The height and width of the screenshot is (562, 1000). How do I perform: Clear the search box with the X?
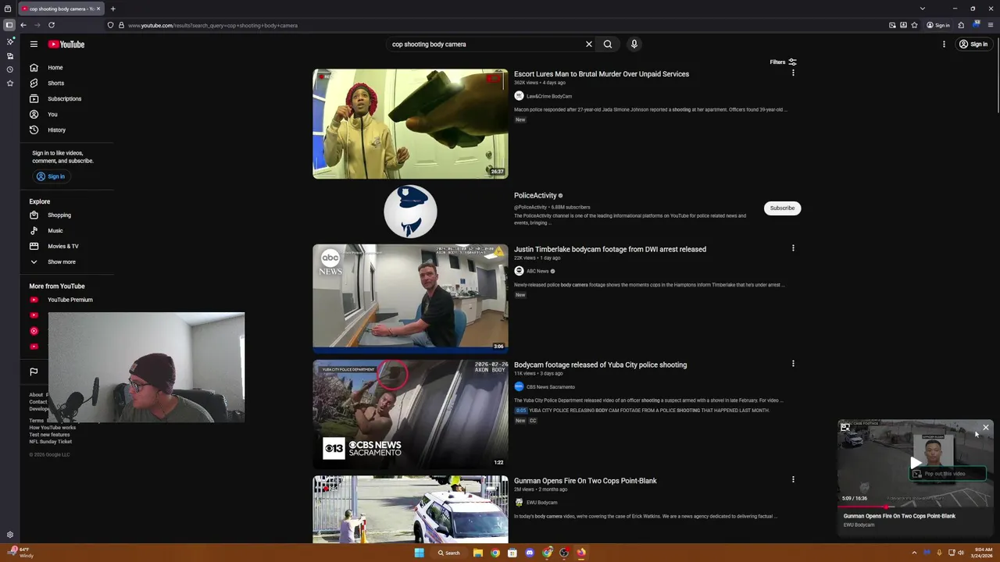pyautogui.click(x=589, y=44)
